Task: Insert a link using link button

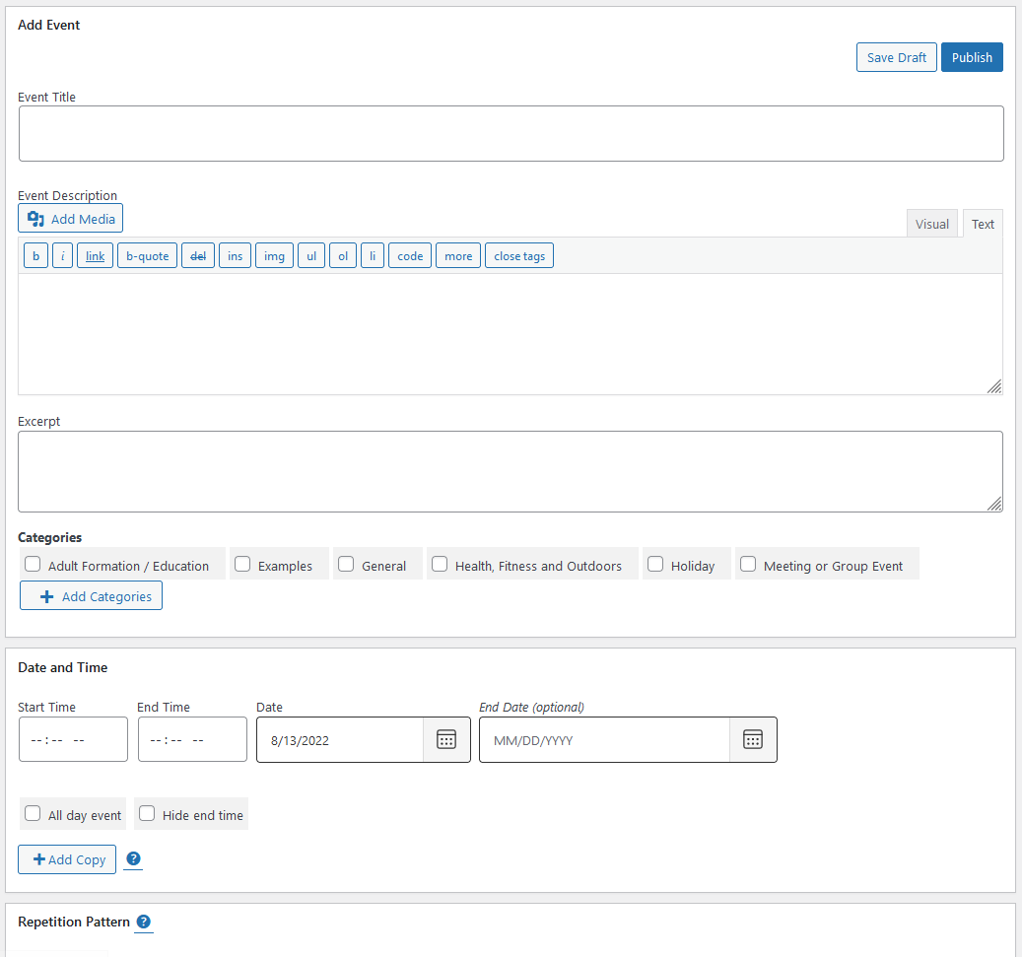Action: point(96,255)
